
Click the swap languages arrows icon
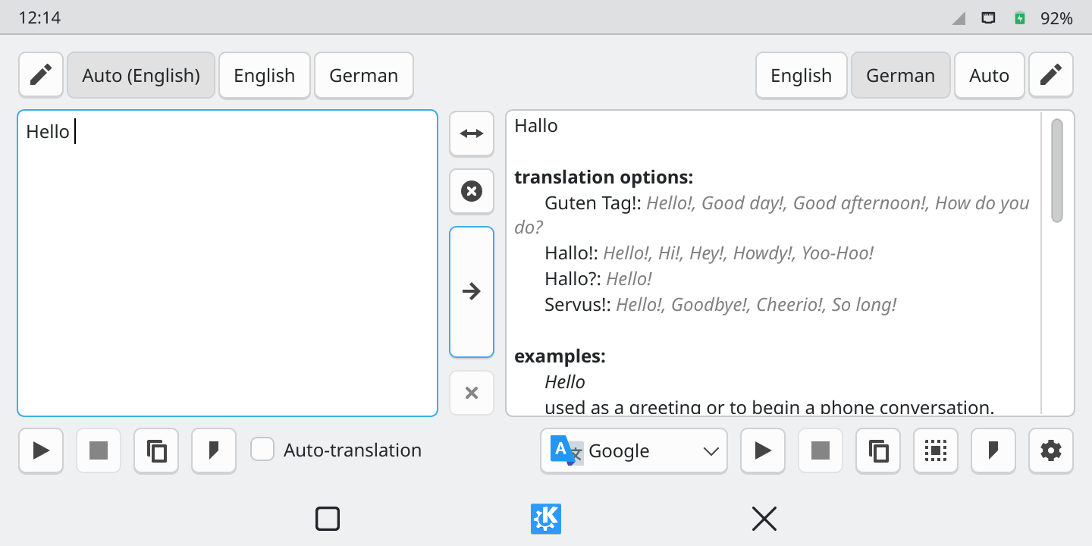[472, 133]
